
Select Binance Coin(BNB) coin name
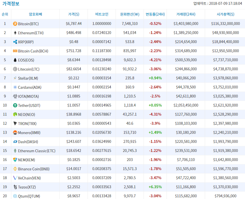[x=34, y=169]
